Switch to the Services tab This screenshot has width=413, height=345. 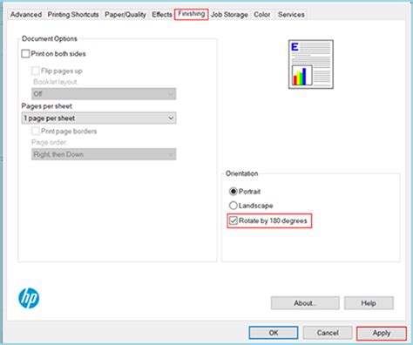coord(291,15)
